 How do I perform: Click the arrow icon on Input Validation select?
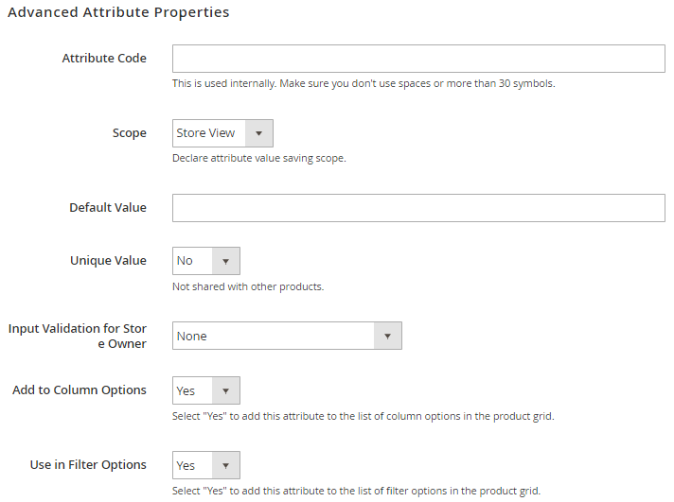(388, 336)
